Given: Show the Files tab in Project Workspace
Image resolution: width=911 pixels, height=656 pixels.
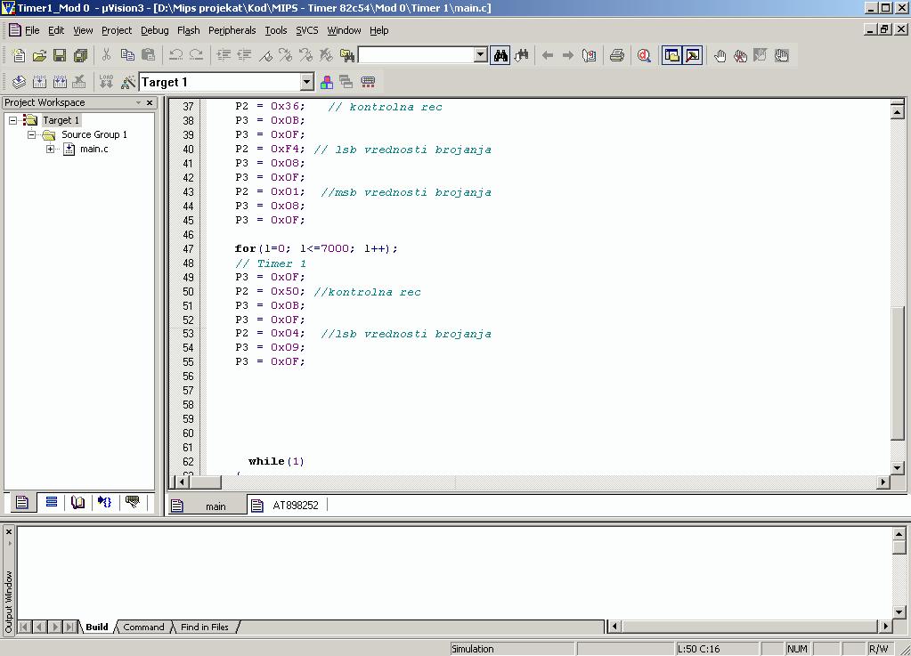Looking at the screenshot, I should point(22,502).
